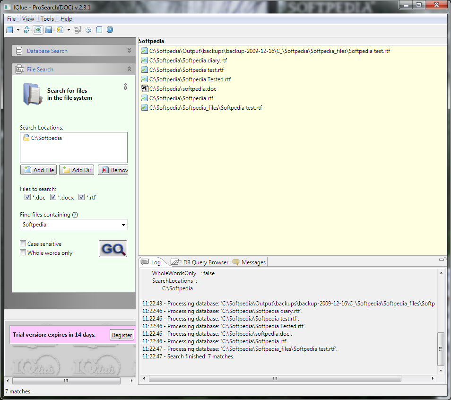Click the lightning bolt toolbar icon
This screenshot has width=451, height=400.
(x=60, y=30)
